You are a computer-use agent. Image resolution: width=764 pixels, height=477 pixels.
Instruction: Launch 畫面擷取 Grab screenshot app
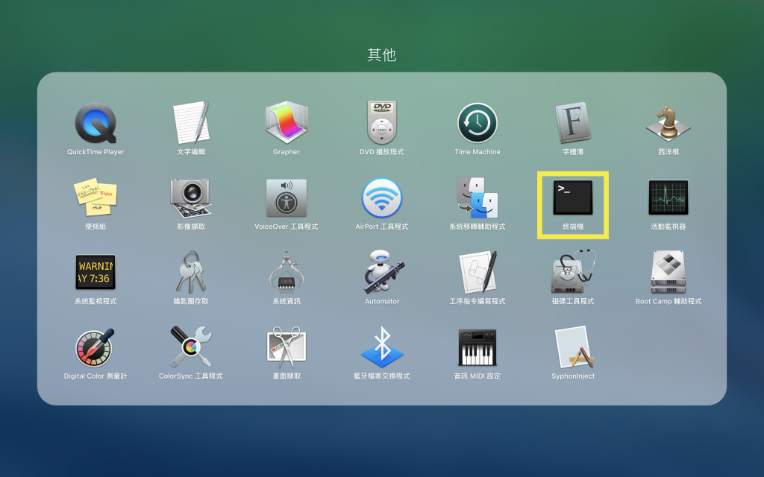286,347
